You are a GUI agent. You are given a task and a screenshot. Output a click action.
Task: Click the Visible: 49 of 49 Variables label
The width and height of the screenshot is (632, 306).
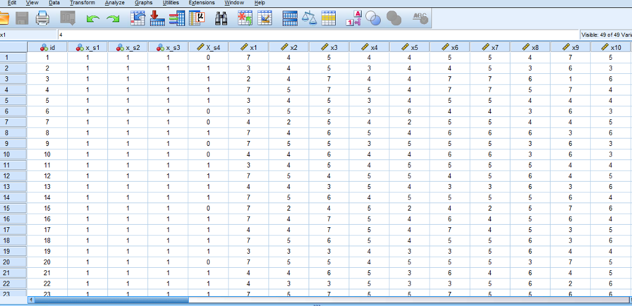coord(607,35)
